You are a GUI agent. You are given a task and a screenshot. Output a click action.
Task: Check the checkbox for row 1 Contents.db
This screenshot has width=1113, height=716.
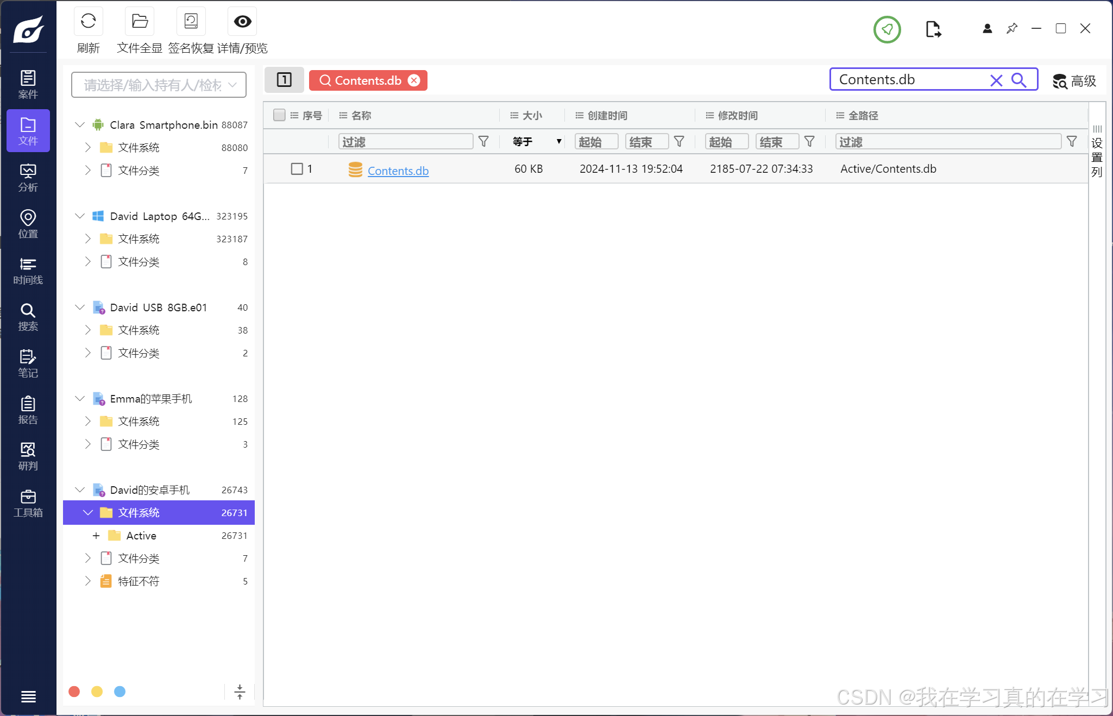297,169
